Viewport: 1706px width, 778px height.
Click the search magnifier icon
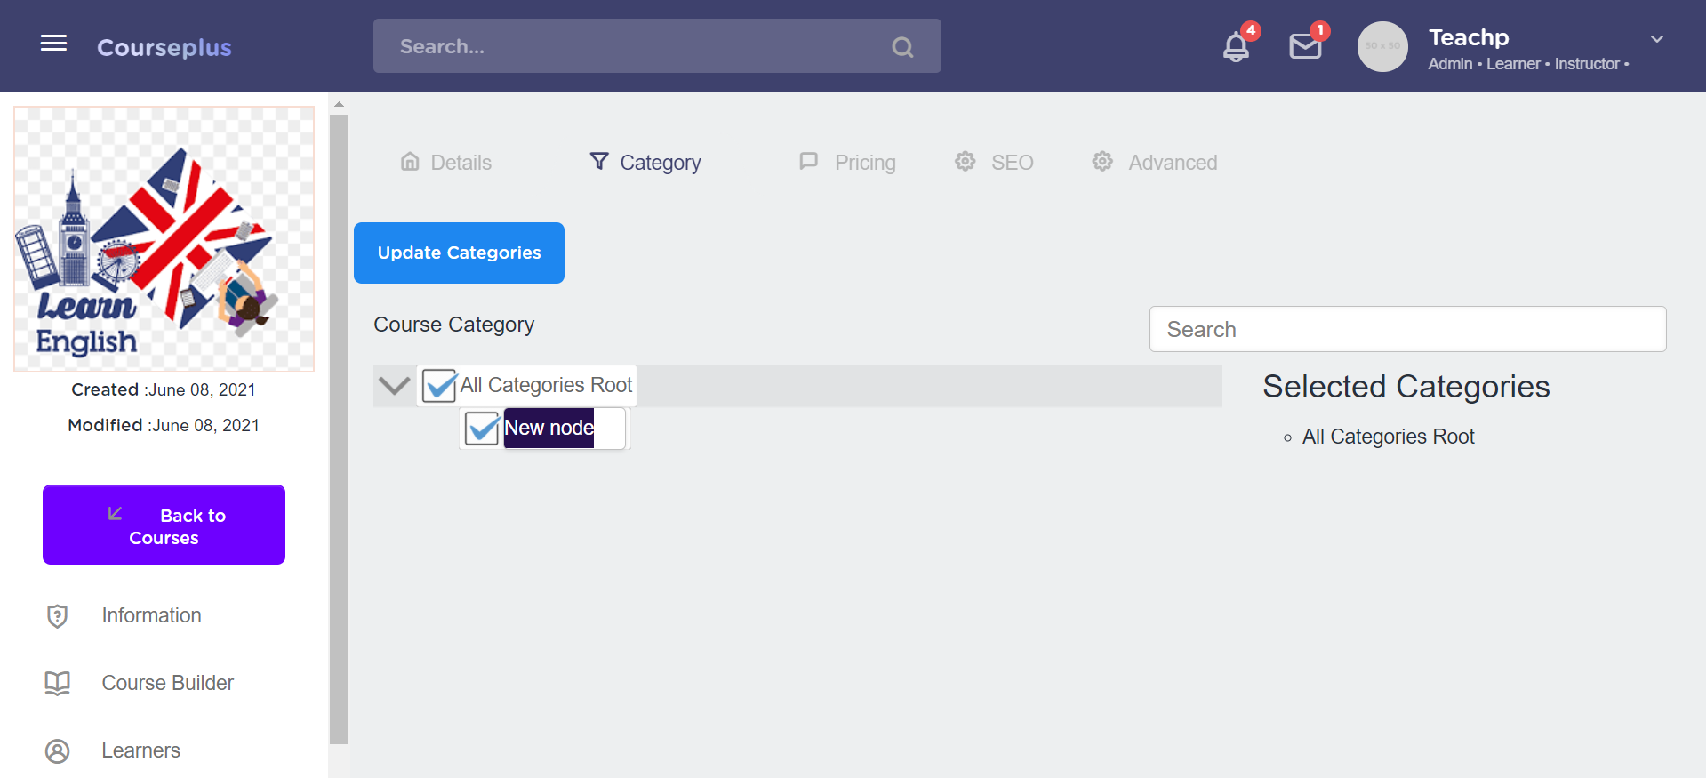coord(902,47)
